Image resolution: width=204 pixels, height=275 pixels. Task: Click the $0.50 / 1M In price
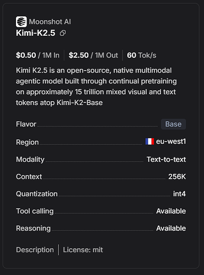(x=37, y=55)
